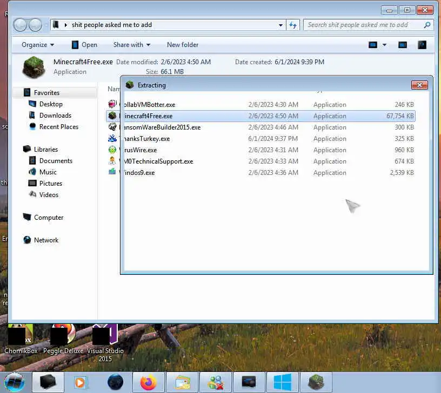Click the 6/1/2024 9:37 PM date cell
This screenshot has width=441, height=393.
click(273, 139)
